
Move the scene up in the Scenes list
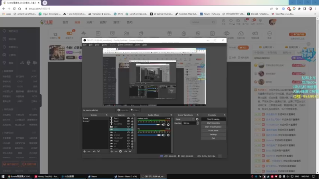94,152
